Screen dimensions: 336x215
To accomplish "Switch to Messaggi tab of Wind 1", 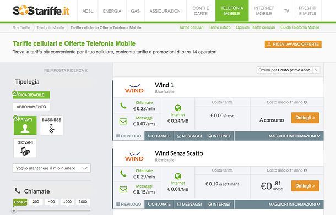I will (x=189, y=136).
